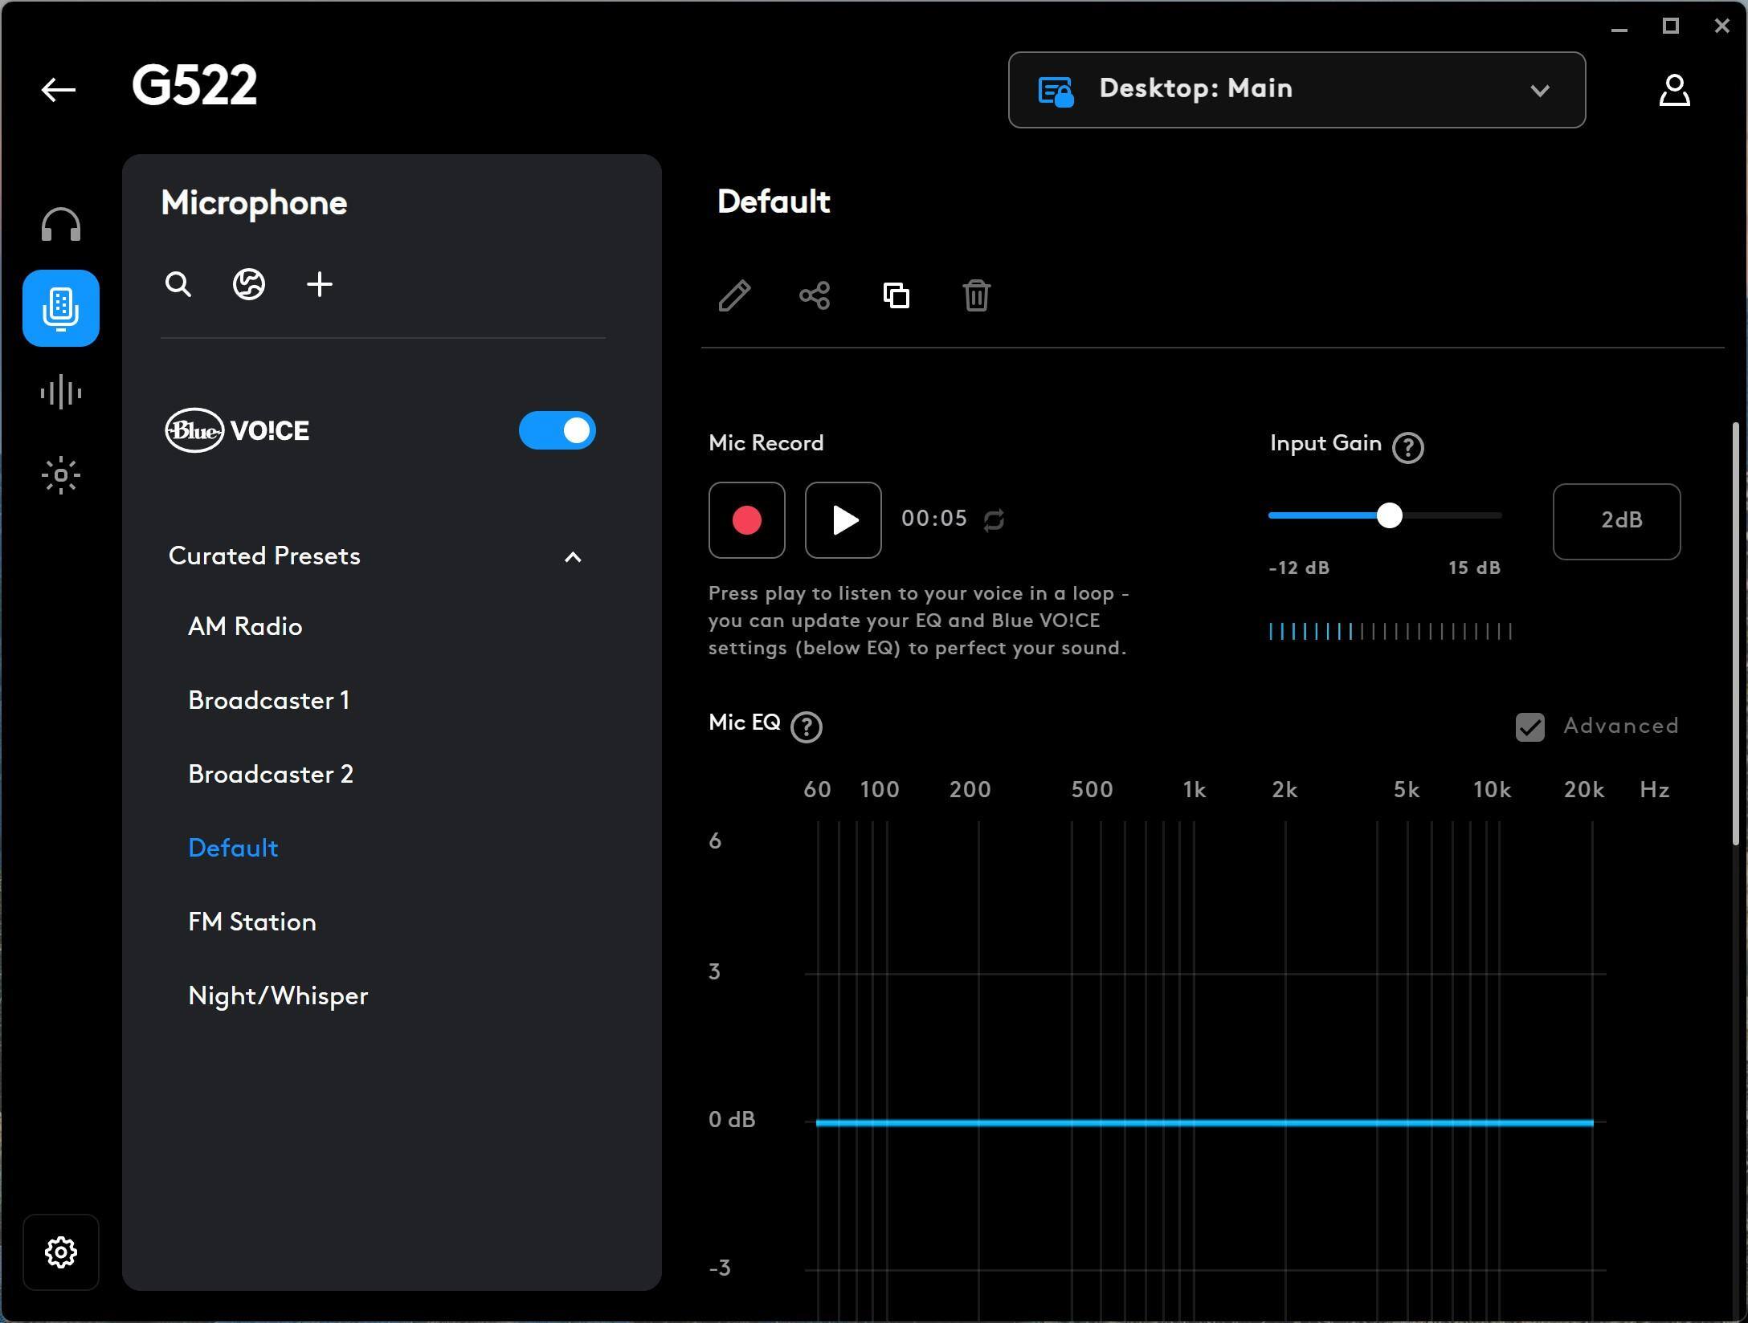The height and width of the screenshot is (1323, 1748).
Task: Rename preset with the pencil icon
Action: point(734,295)
